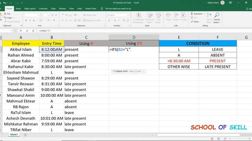Click the zoom slider in status bar
This screenshot has height=141, width=252.
click(x=240, y=139)
